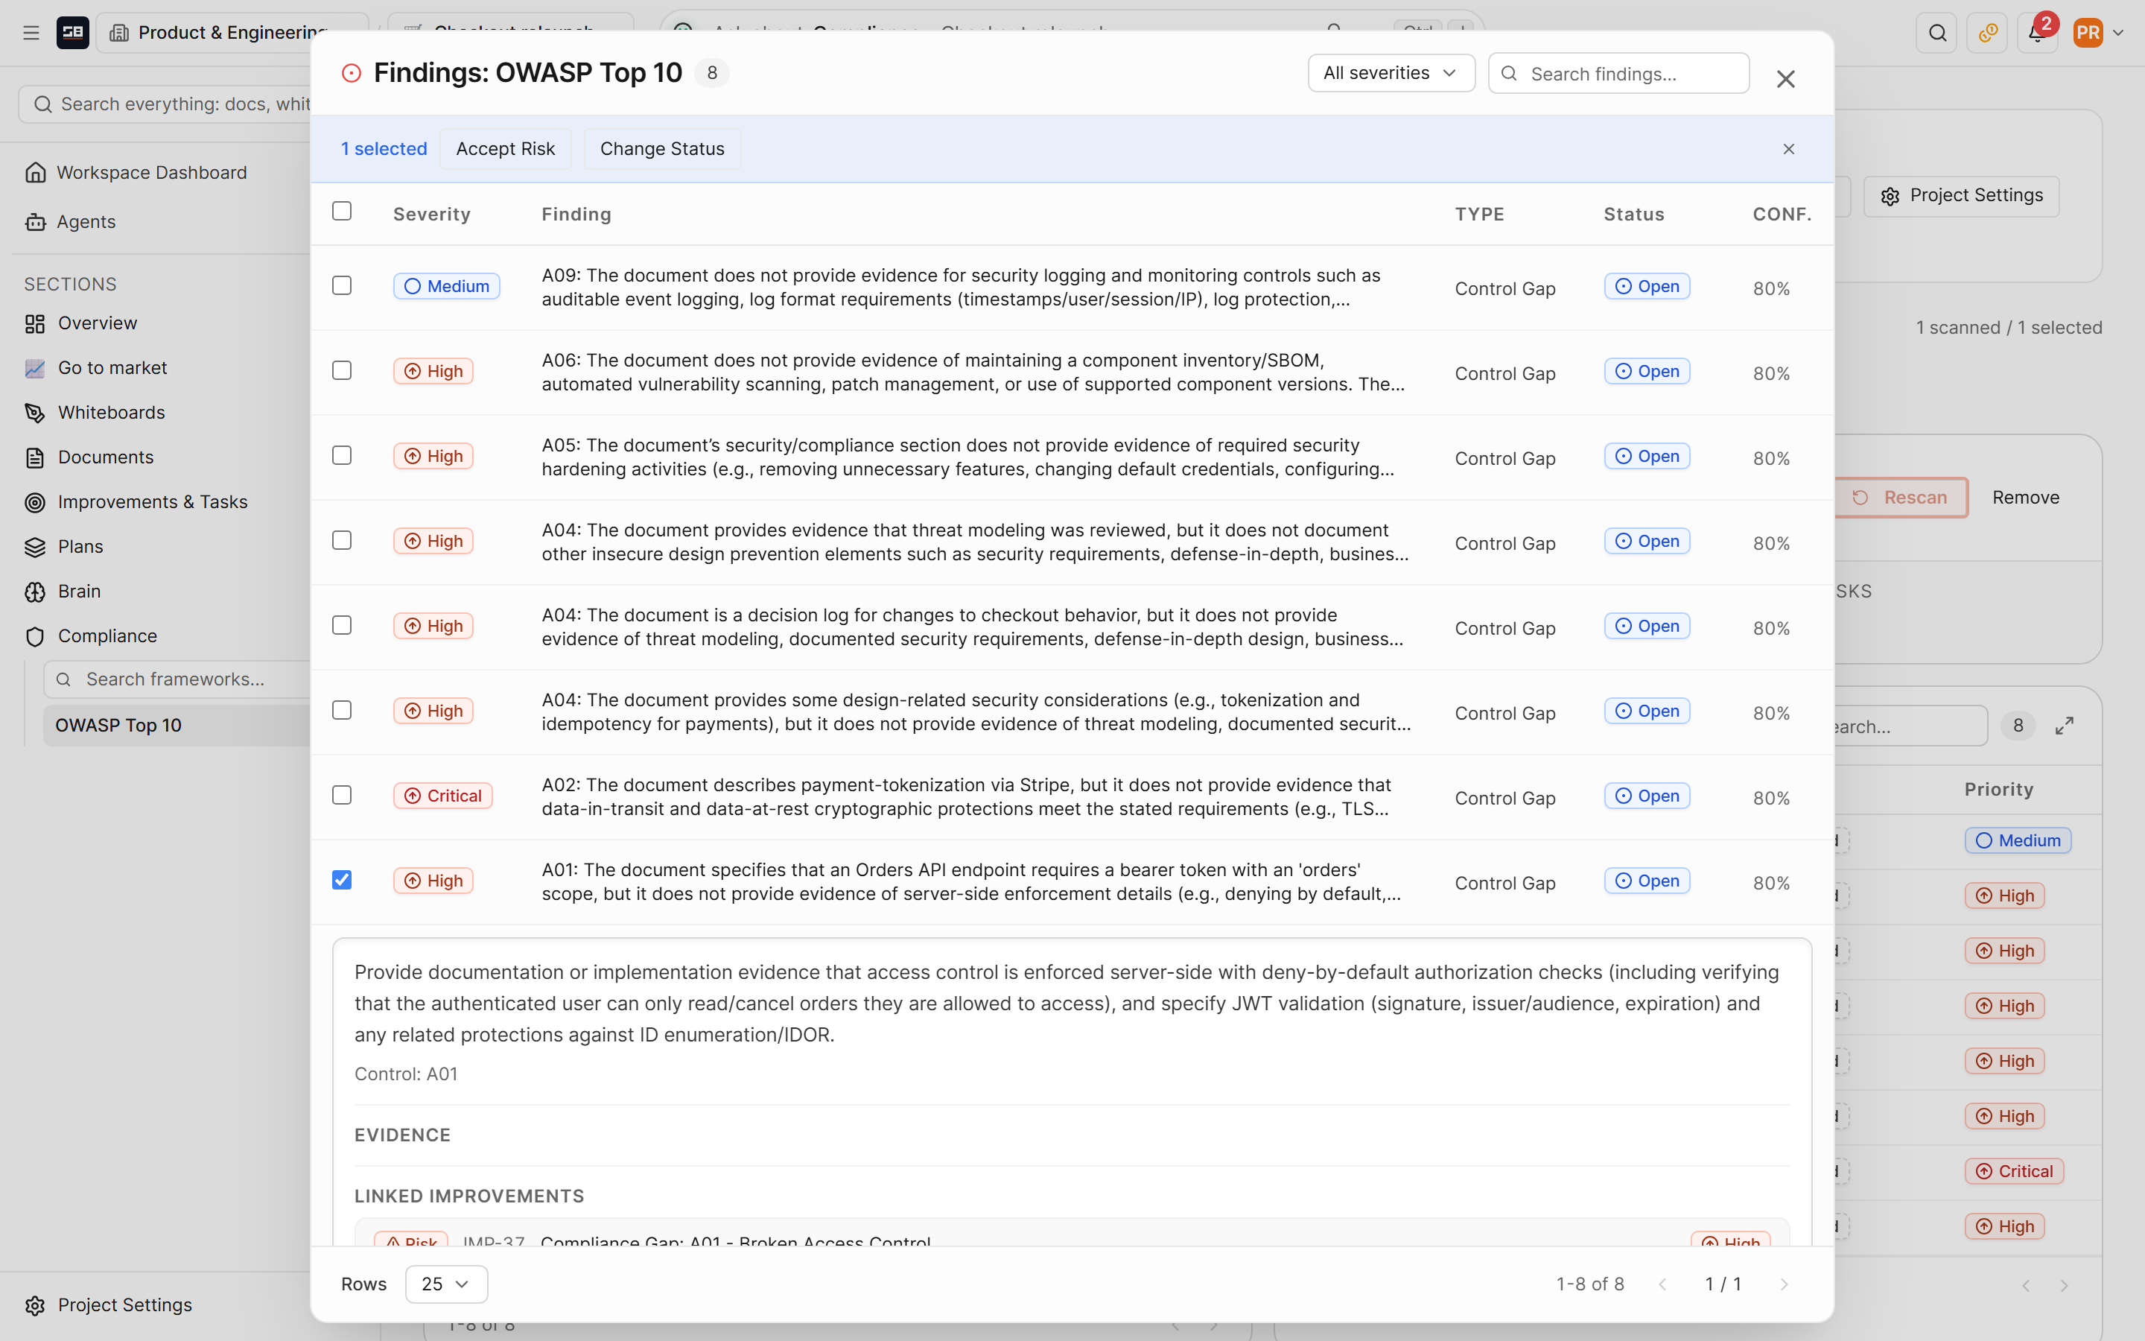Click Open status of A04 threat modeling reviewed row
This screenshot has width=2145, height=1341.
pos(1647,541)
